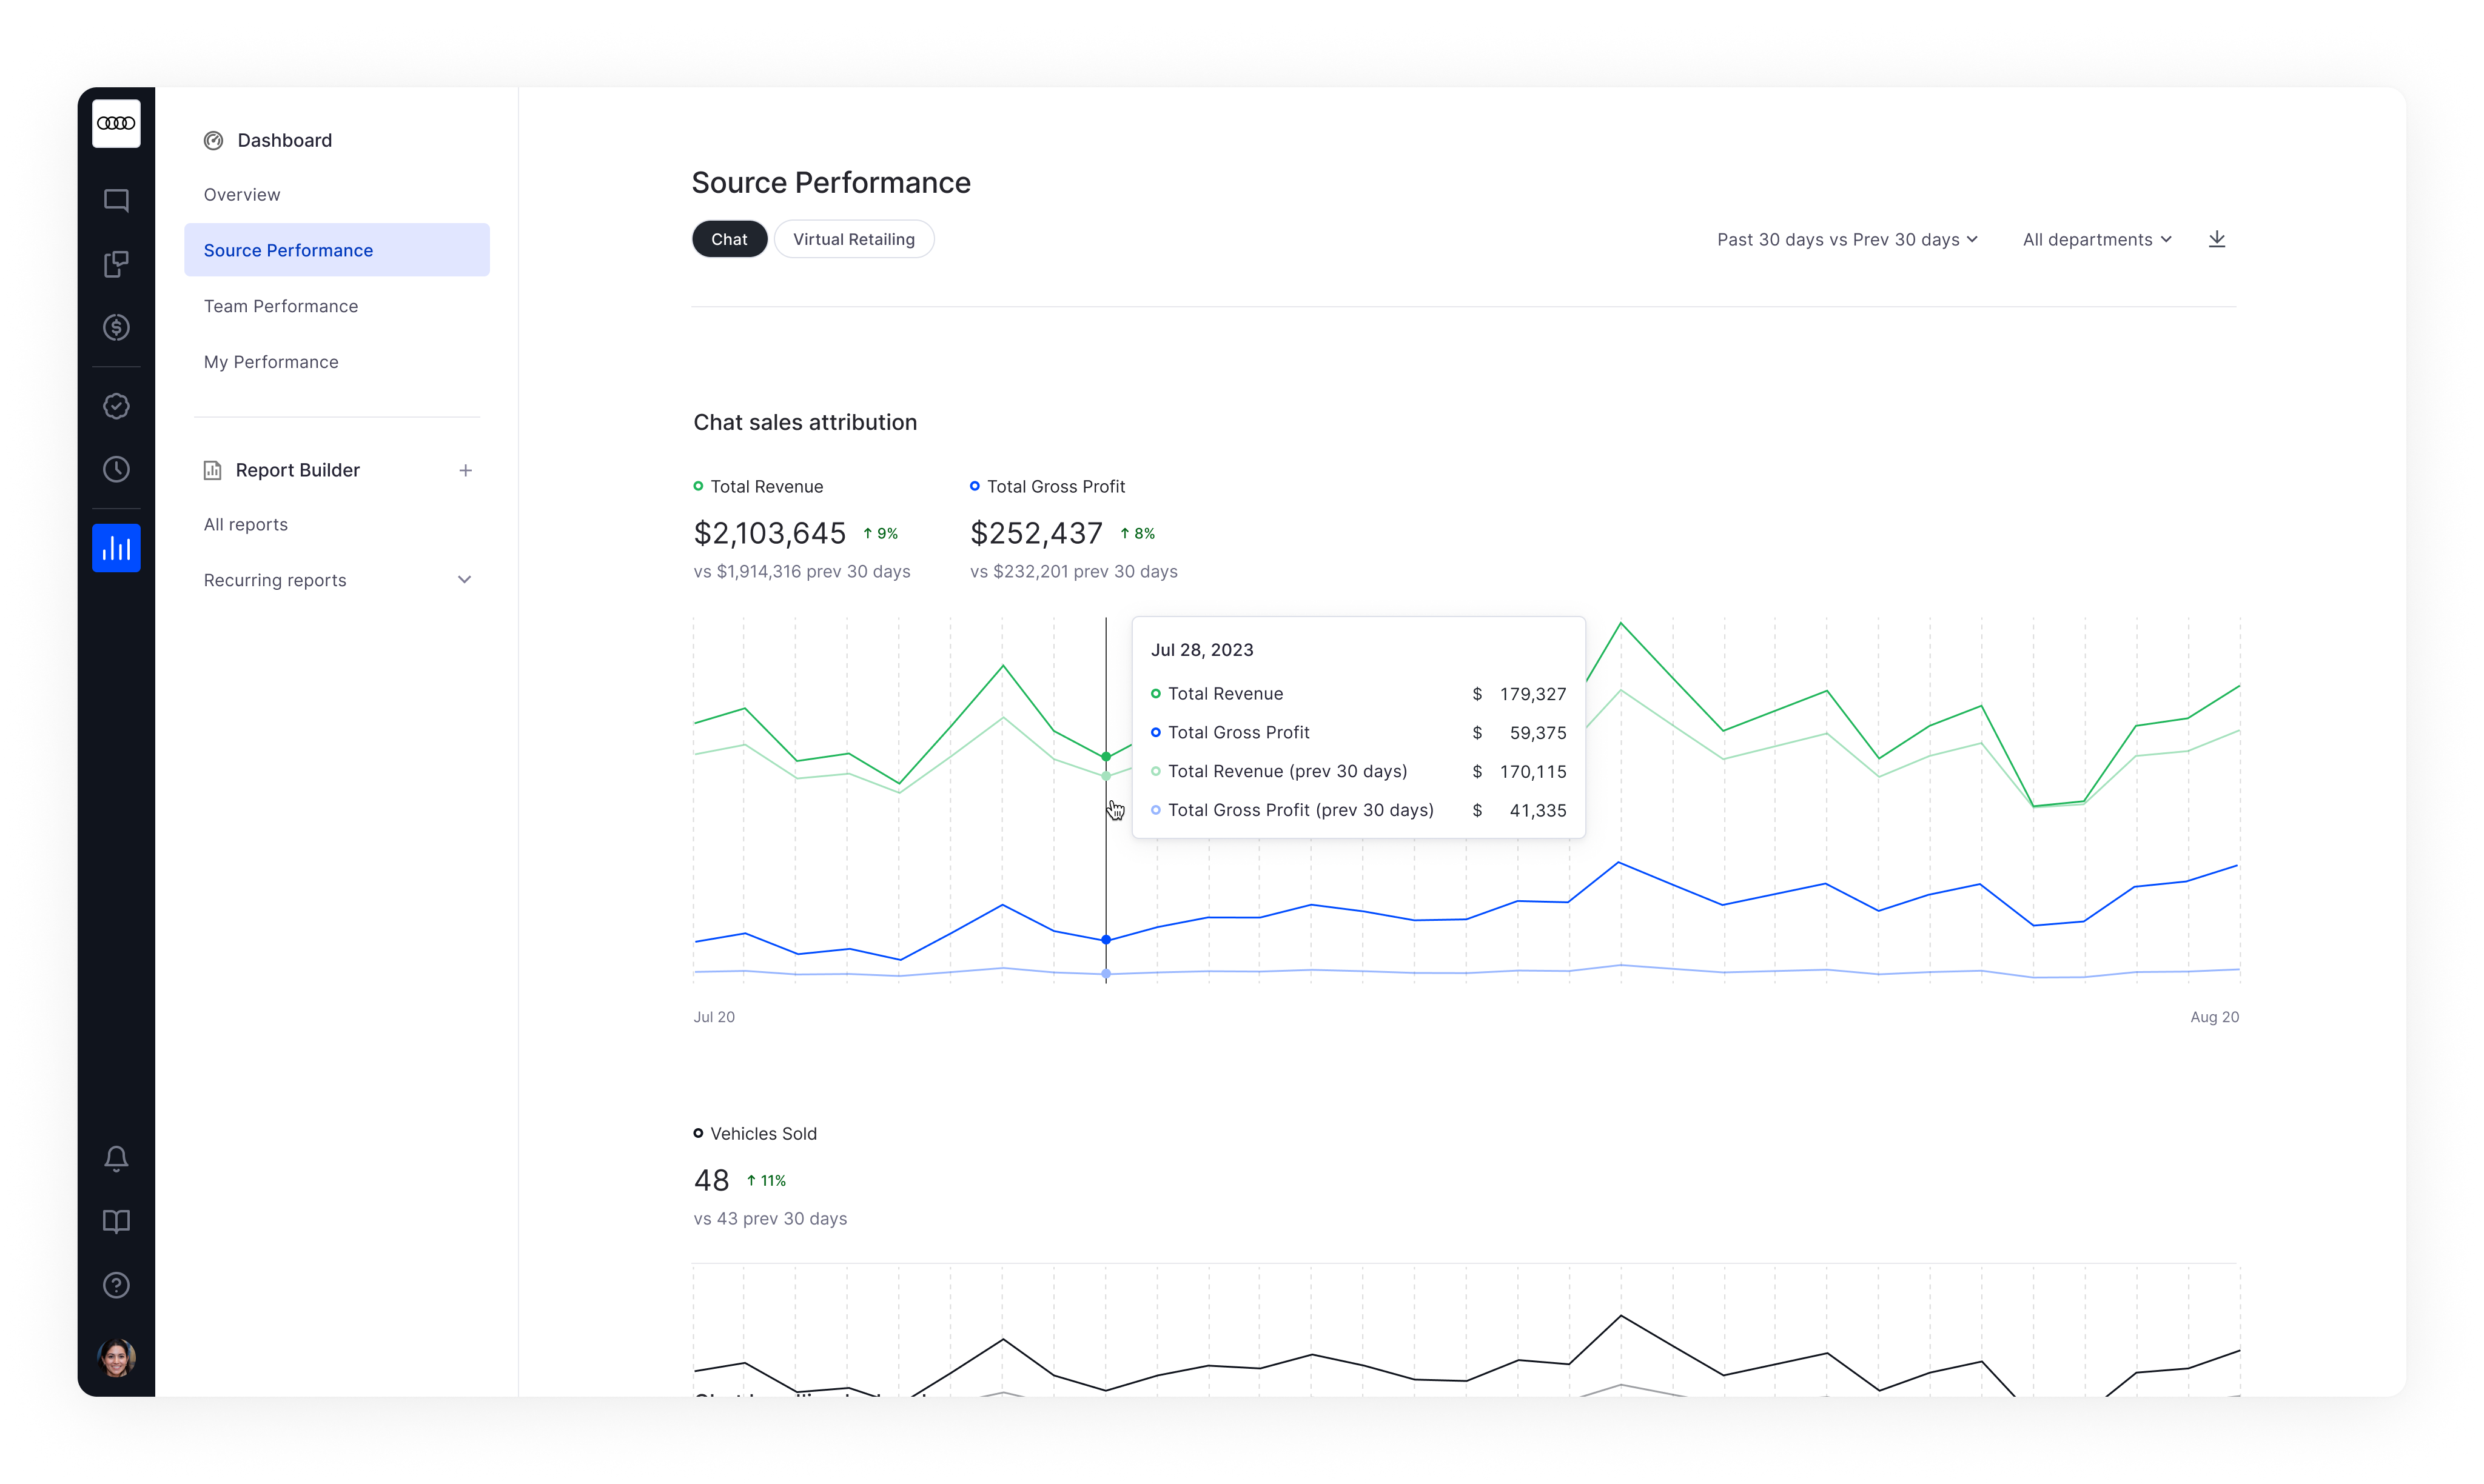This screenshot has width=2484, height=1484.
Task: Open Team Performance page
Action: click(280, 306)
